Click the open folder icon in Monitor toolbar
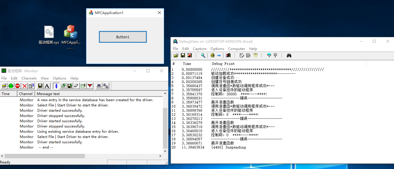 (x=4, y=86)
